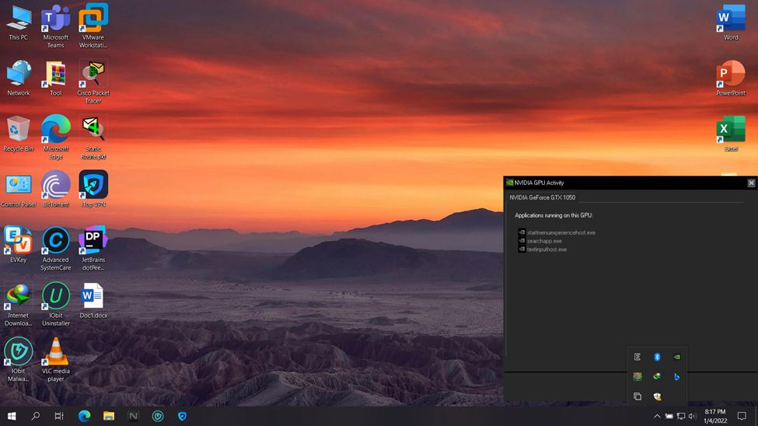Open the Bluetooth tray icon
The image size is (758, 426).
[657, 357]
